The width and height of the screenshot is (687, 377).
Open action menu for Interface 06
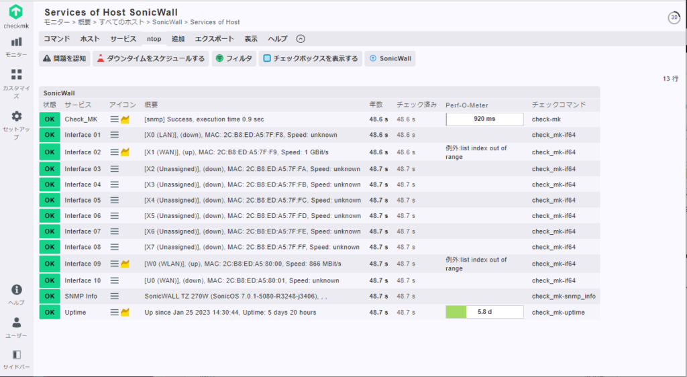[x=114, y=216]
